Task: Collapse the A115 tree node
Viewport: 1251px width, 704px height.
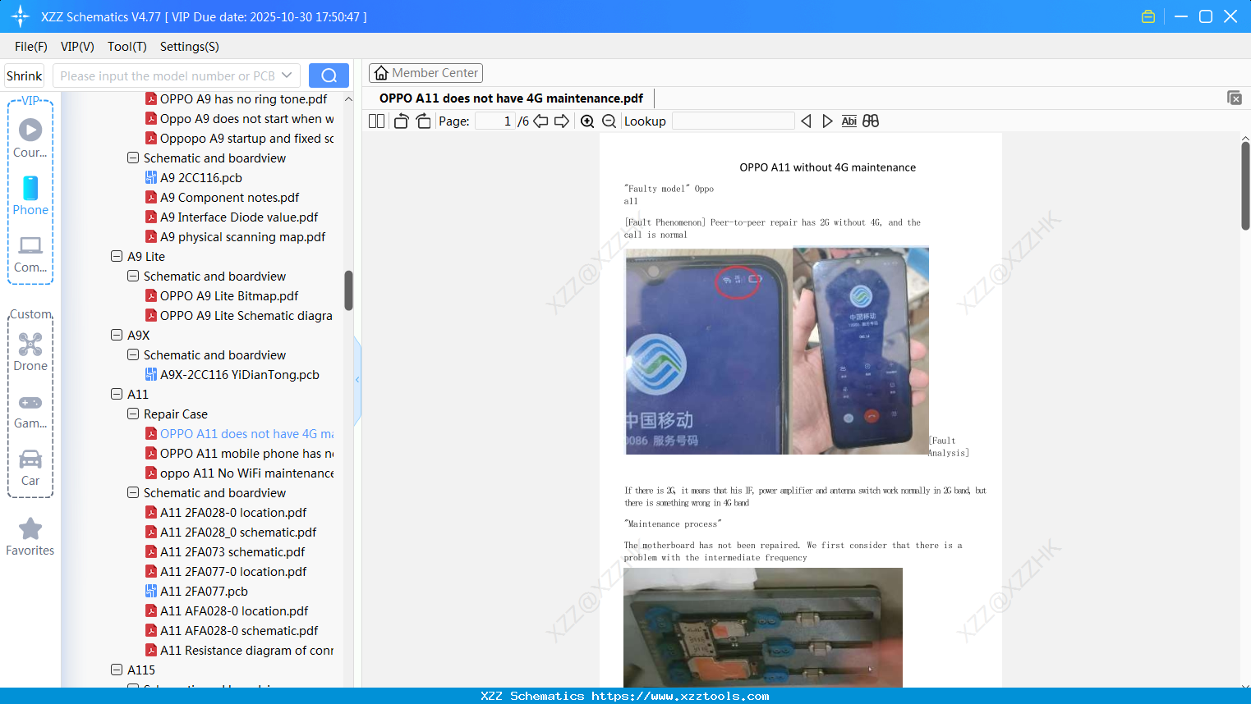Action: pyautogui.click(x=117, y=670)
